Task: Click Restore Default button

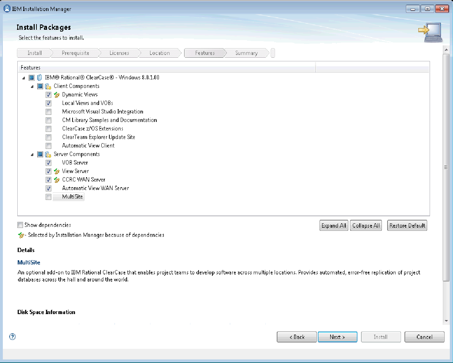Action: coord(407,225)
